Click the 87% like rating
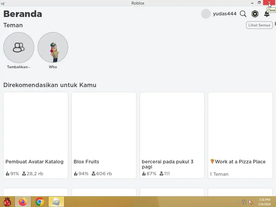 coord(149,174)
